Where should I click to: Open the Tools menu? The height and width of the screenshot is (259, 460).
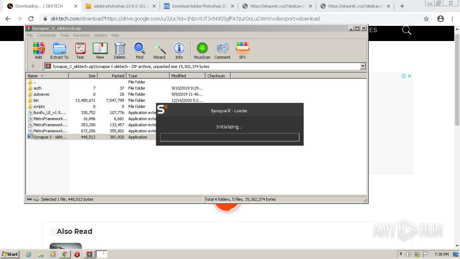pos(65,35)
